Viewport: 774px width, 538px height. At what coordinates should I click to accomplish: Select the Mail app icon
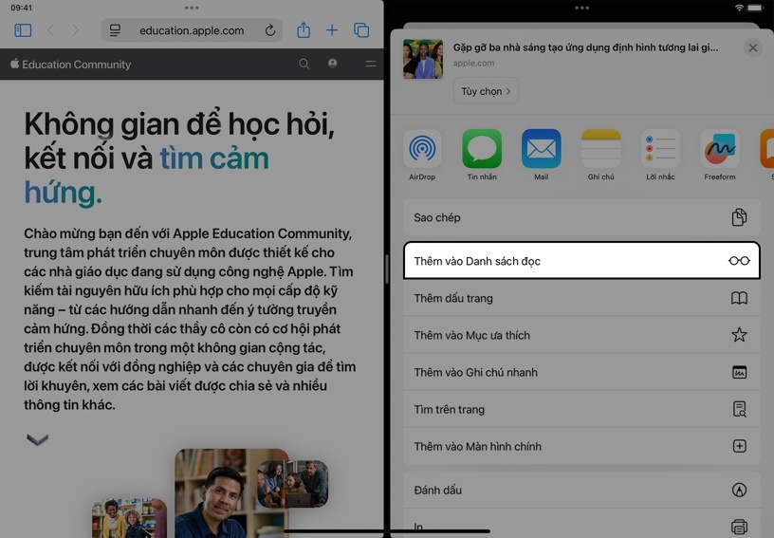(x=541, y=150)
